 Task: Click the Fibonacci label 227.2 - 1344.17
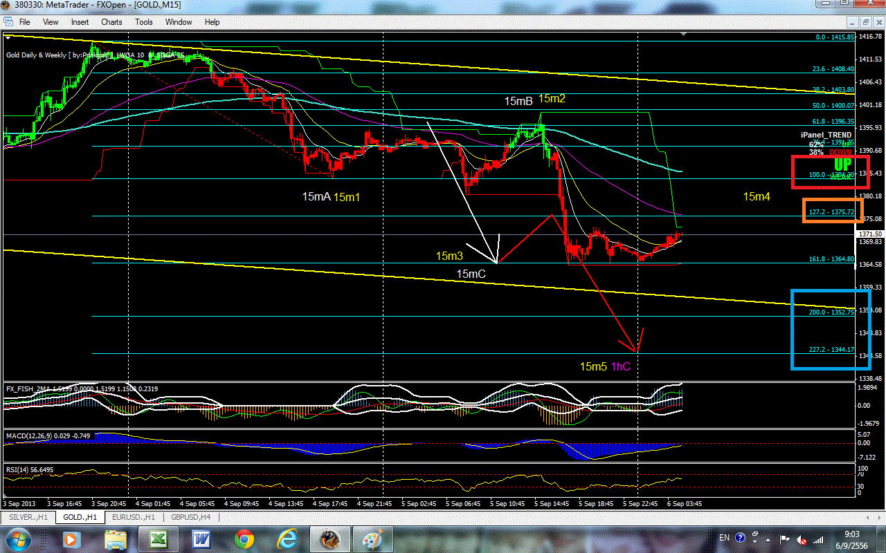[832, 350]
